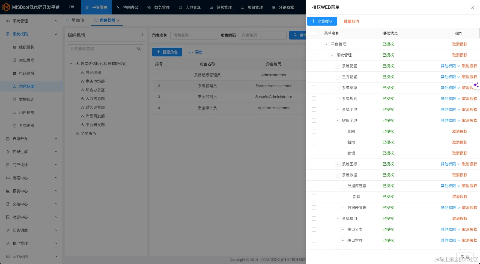480x264 pixels.
Task: Select the 数据规则 sidebar icon
Action: click(x=14, y=99)
